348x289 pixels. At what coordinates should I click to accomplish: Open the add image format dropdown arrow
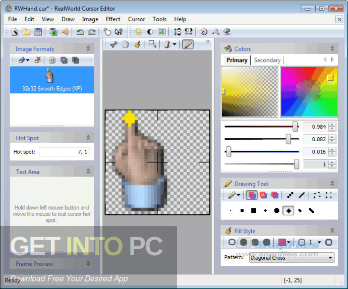[x=28, y=60]
